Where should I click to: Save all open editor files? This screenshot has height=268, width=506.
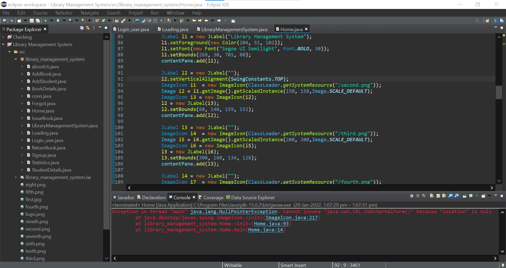point(38,21)
